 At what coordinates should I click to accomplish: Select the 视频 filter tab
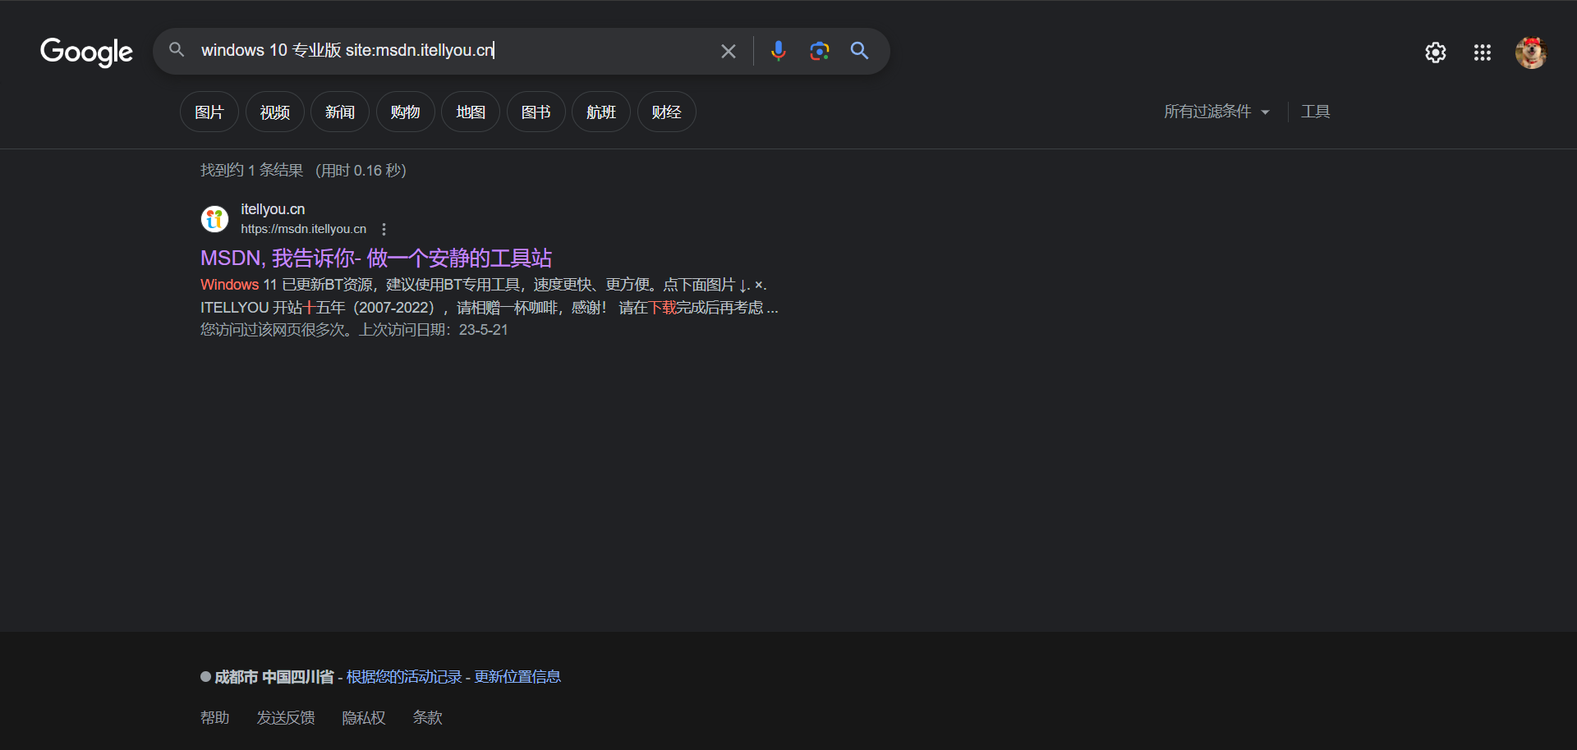coord(275,112)
